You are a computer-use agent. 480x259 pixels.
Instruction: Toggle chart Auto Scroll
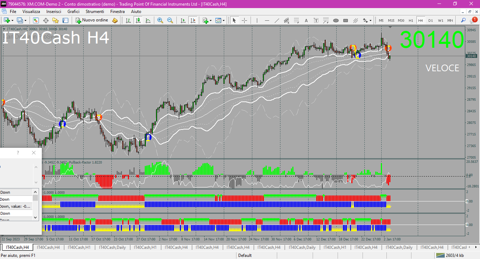pyautogui.click(x=183, y=20)
